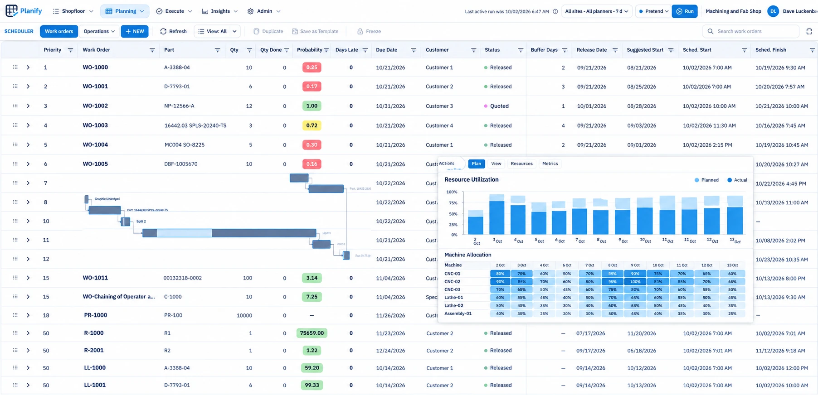Open the Priority column filter icon

[70, 50]
